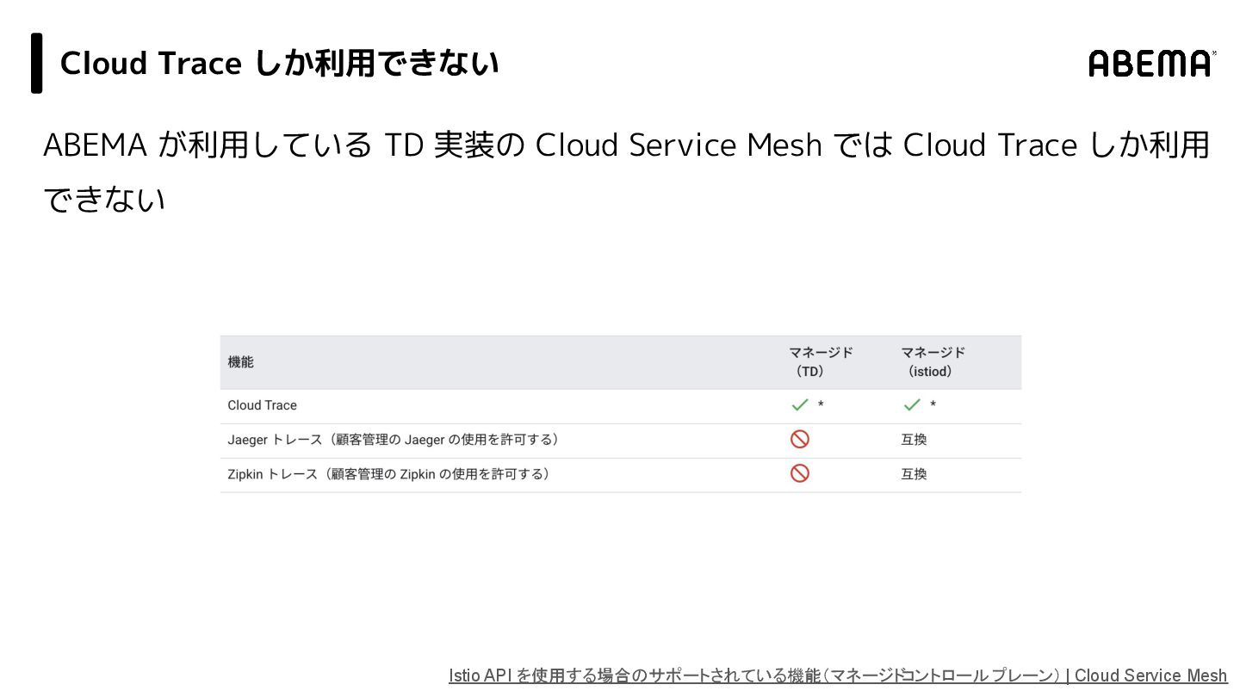Click the ABEMA logo
Viewport: 1240px width, 697px height.
point(1151,64)
